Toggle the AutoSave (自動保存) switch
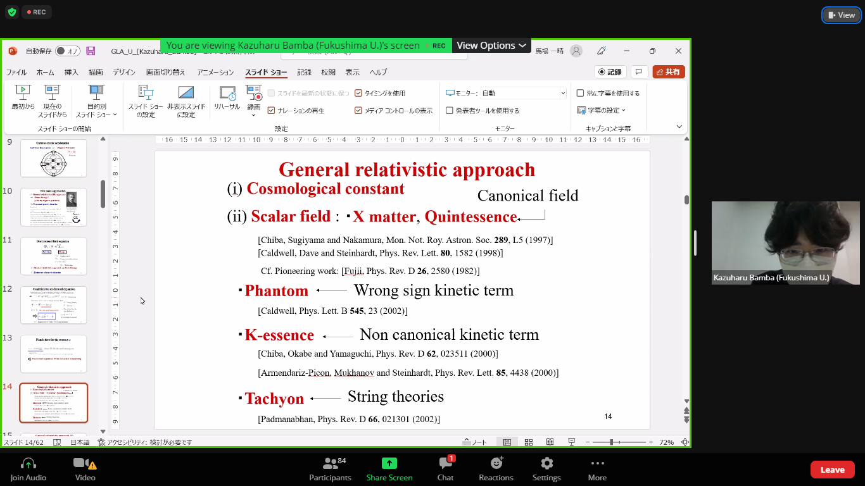Image resolution: width=865 pixels, height=486 pixels. pos(68,51)
